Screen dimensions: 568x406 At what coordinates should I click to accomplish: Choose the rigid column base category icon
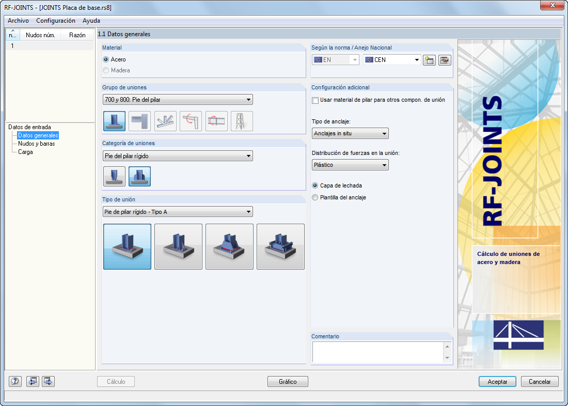pyautogui.click(x=140, y=177)
